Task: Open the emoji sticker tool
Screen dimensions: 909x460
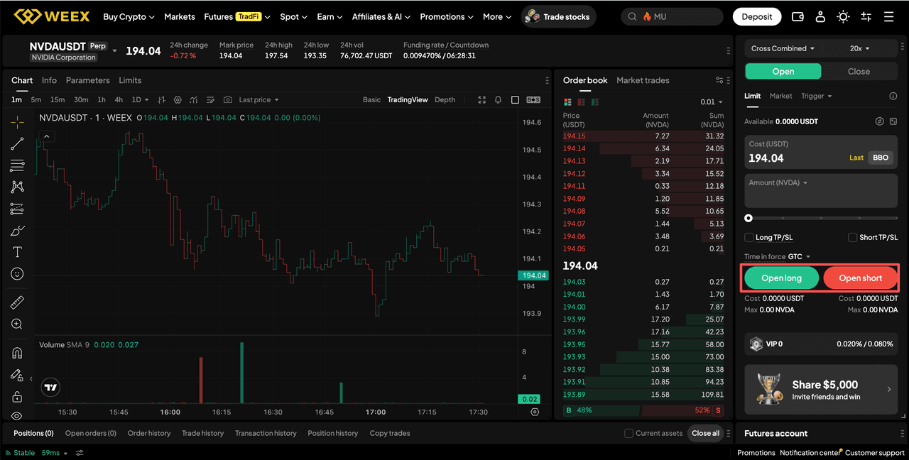Action: click(x=17, y=273)
